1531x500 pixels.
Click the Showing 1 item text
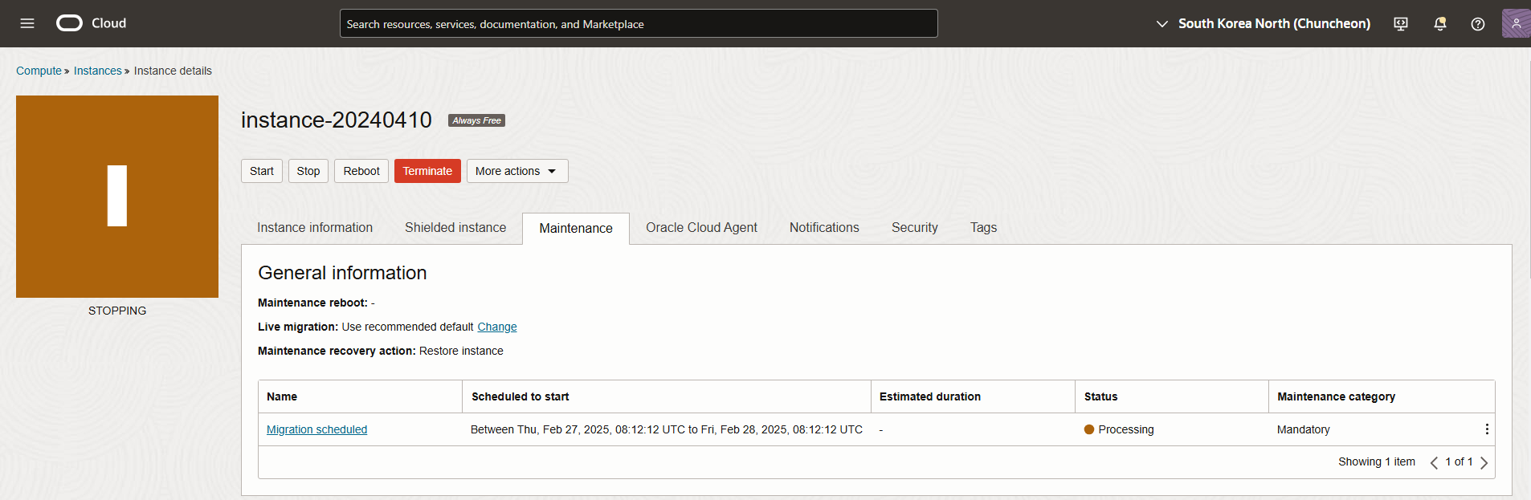[x=1377, y=461]
